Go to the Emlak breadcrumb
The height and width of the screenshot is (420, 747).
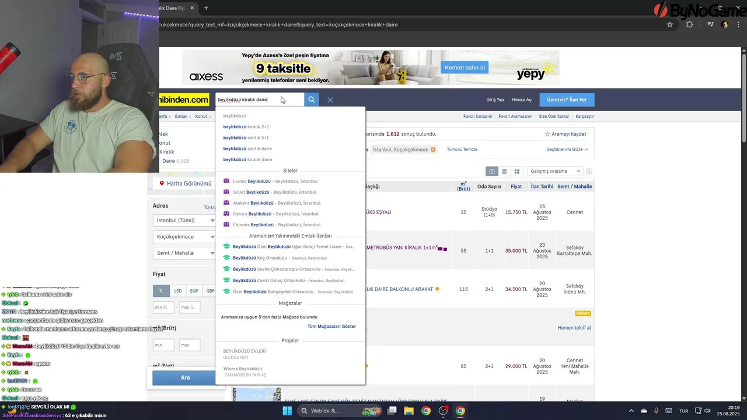[x=181, y=117]
